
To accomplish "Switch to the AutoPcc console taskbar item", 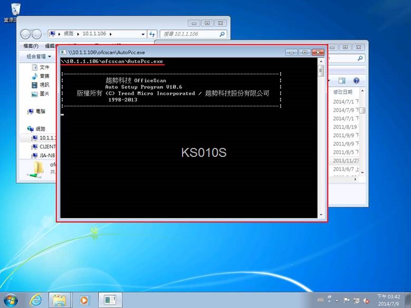I will coord(109,300).
